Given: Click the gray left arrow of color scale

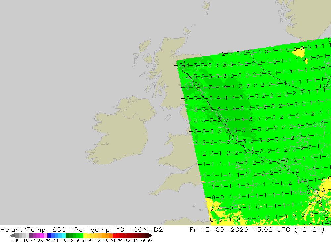Looking at the screenshot, I should click(x=12, y=235).
